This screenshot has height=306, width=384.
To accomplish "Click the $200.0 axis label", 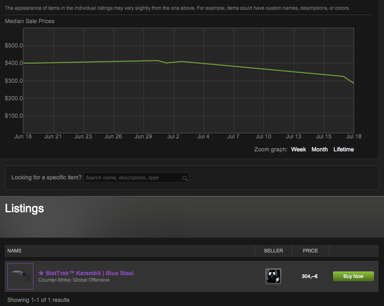I will pyautogui.click(x=14, y=98).
